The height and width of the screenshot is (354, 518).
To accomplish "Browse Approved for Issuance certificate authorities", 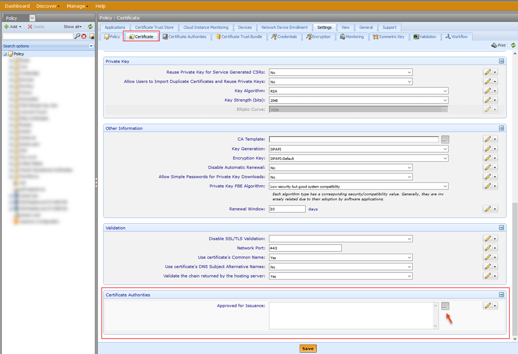I will [x=445, y=306].
